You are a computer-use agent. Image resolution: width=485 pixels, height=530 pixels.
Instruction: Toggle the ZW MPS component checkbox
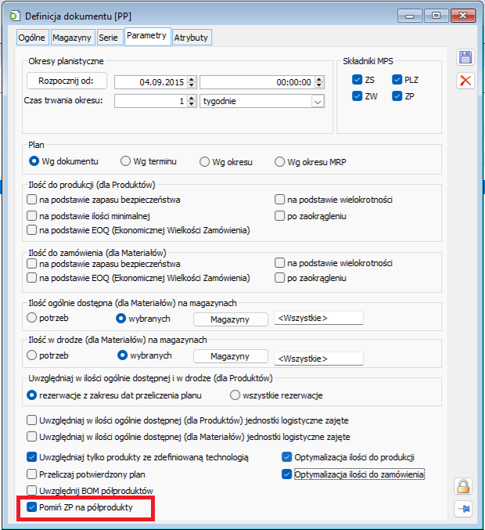pyautogui.click(x=357, y=96)
